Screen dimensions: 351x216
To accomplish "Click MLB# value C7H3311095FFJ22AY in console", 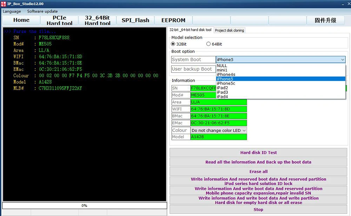I will [x=60, y=88].
